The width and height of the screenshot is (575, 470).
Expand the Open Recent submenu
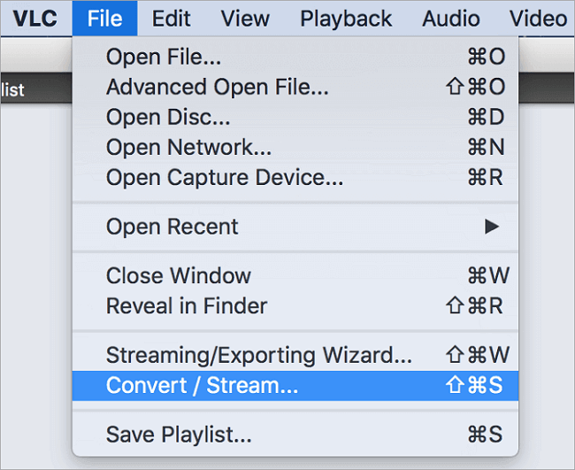click(172, 226)
